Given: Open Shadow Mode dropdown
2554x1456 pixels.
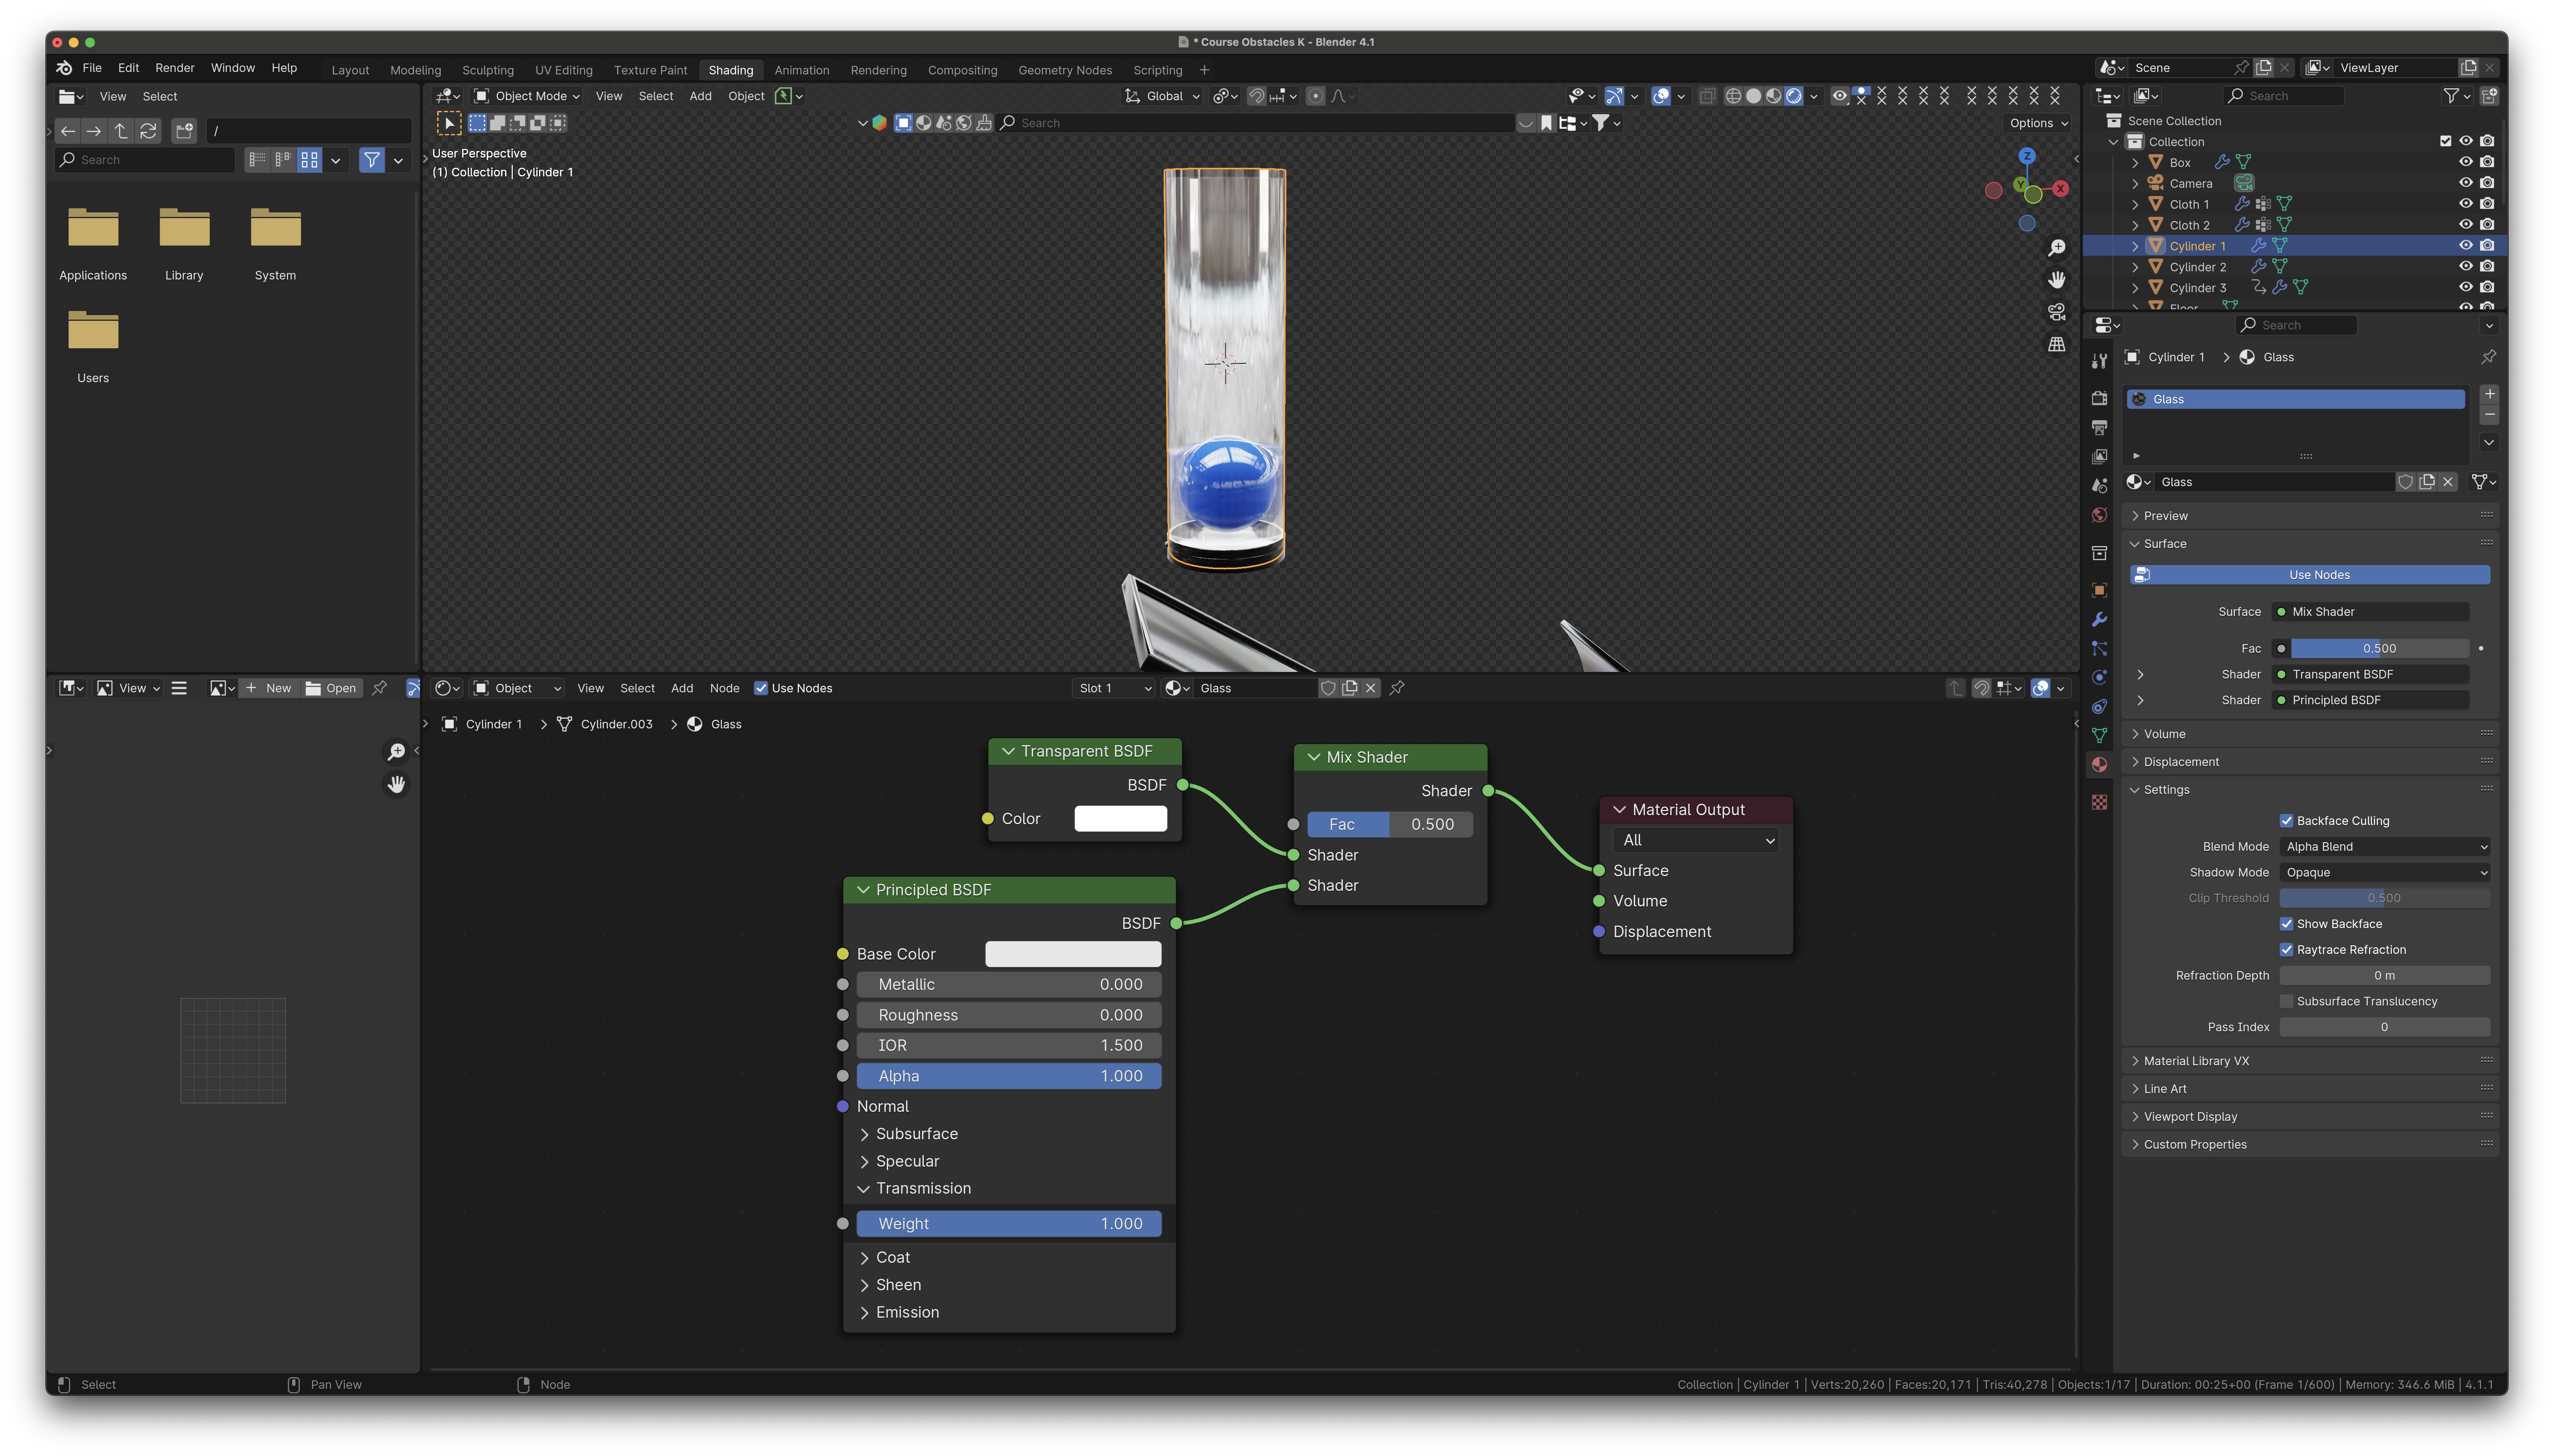Looking at the screenshot, I should click(x=2385, y=873).
